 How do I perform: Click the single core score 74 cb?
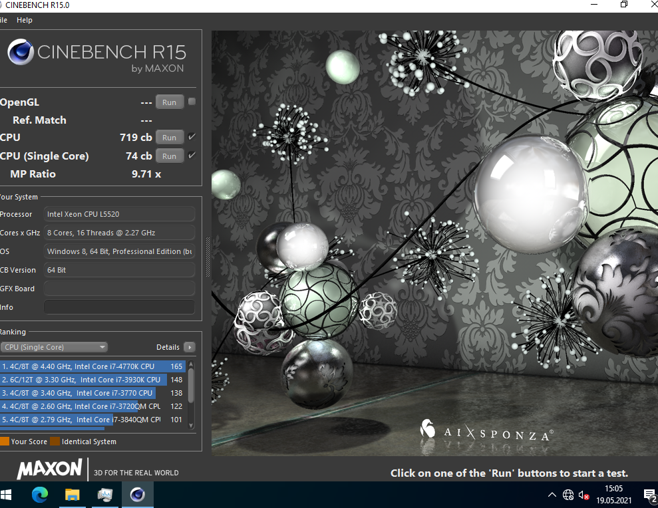pos(139,156)
